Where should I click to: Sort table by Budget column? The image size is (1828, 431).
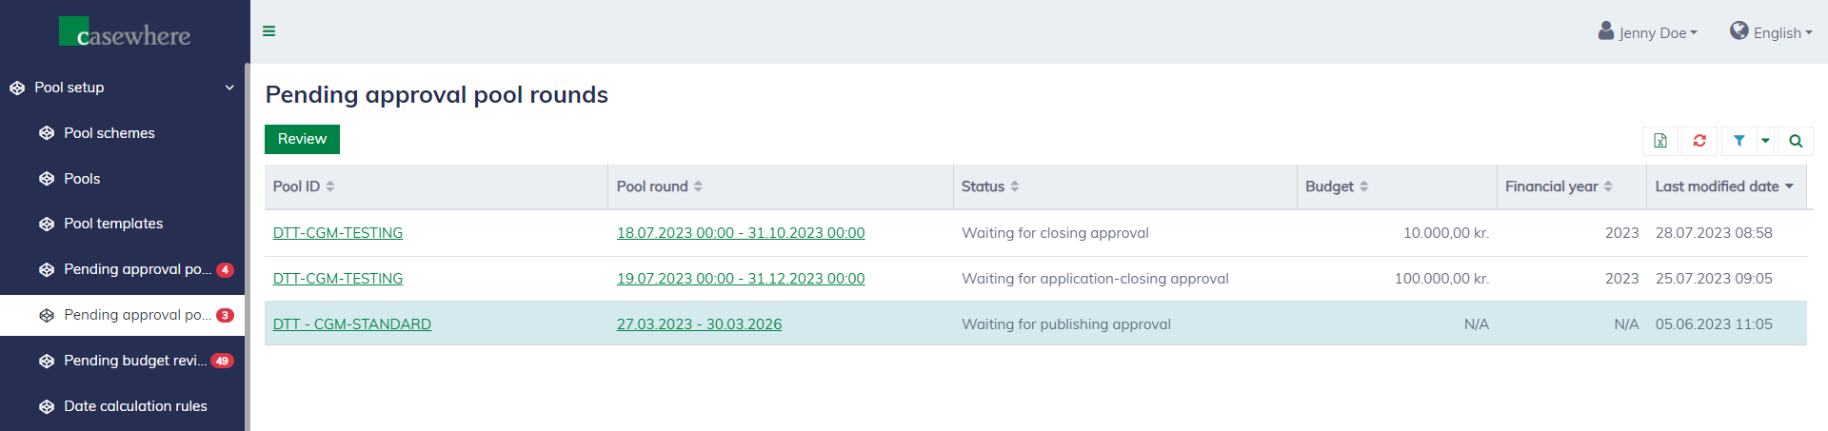click(x=1337, y=186)
